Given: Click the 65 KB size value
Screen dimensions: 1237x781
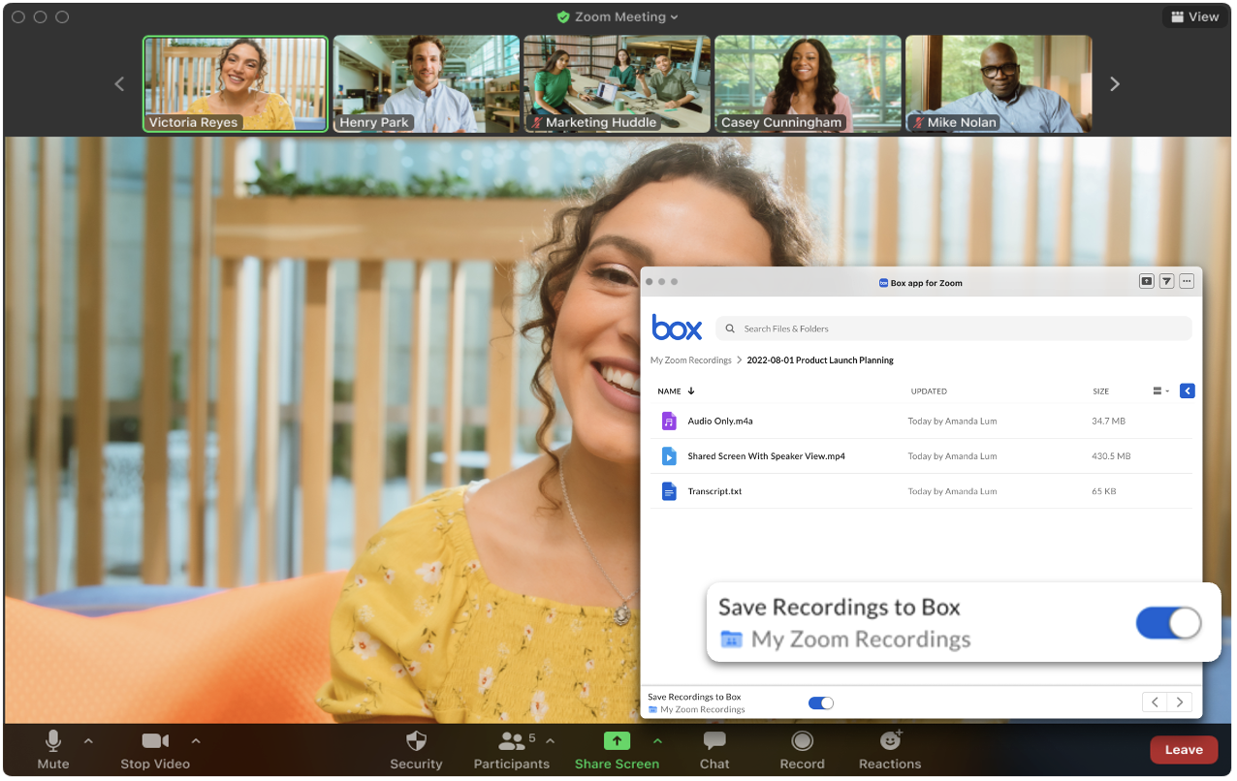Looking at the screenshot, I should coord(1103,491).
